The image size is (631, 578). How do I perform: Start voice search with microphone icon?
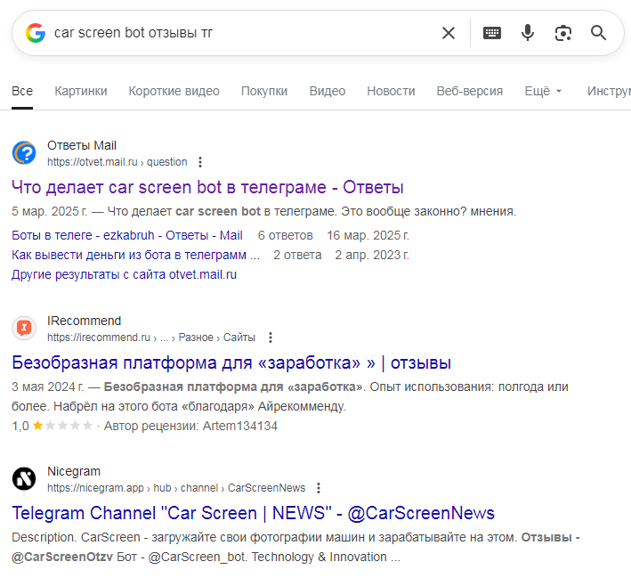(x=527, y=33)
